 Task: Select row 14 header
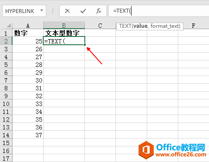pyautogui.click(x=6, y=135)
